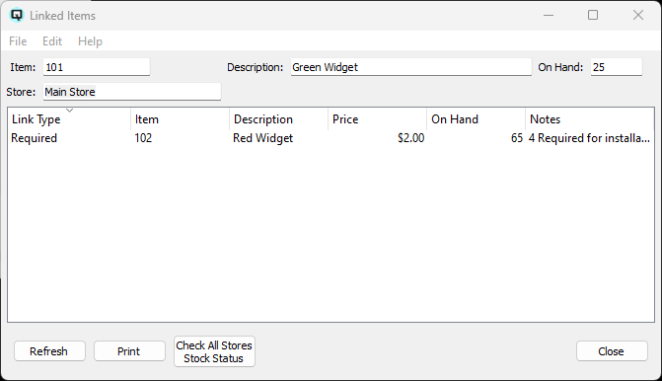
Task: Minimize the Linked Items window
Action: 549,15
